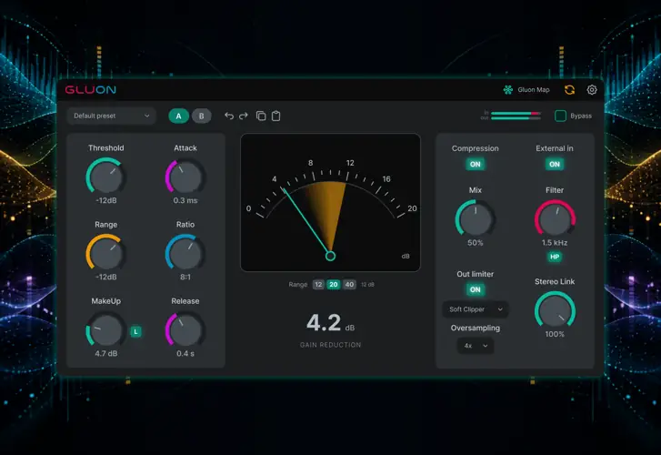Click the in/out level meter bars
Screen dimensions: 661x455
tap(516, 116)
